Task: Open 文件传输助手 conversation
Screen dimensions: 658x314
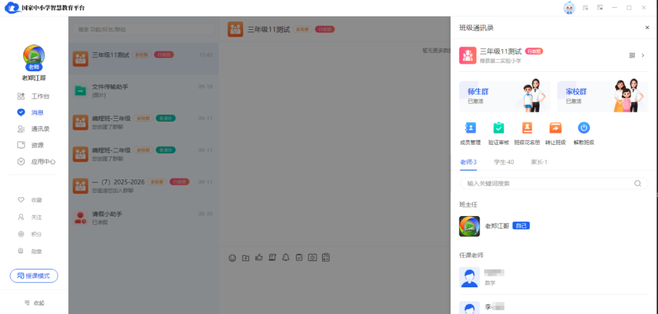Action: coord(144,91)
